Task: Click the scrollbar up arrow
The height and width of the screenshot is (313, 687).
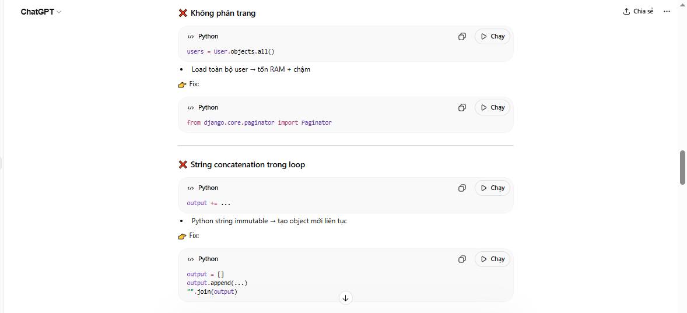Action: pyautogui.click(x=682, y=5)
